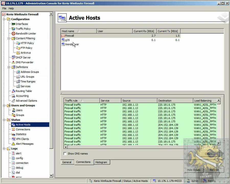Click Current Tx [KB/s] column header
The height and width of the screenshot is (184, 230).
tap(168, 31)
